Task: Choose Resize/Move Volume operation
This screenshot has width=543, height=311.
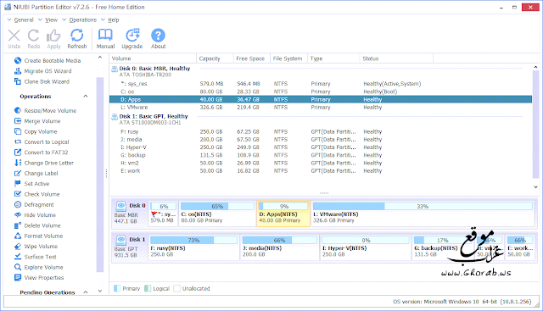Action: (x=45, y=111)
